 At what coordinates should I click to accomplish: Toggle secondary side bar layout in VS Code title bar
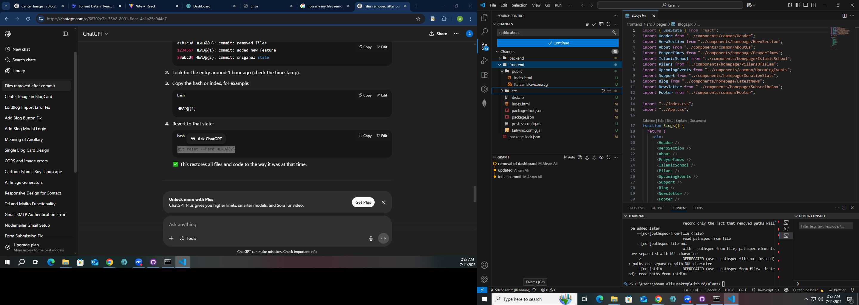pyautogui.click(x=814, y=5)
